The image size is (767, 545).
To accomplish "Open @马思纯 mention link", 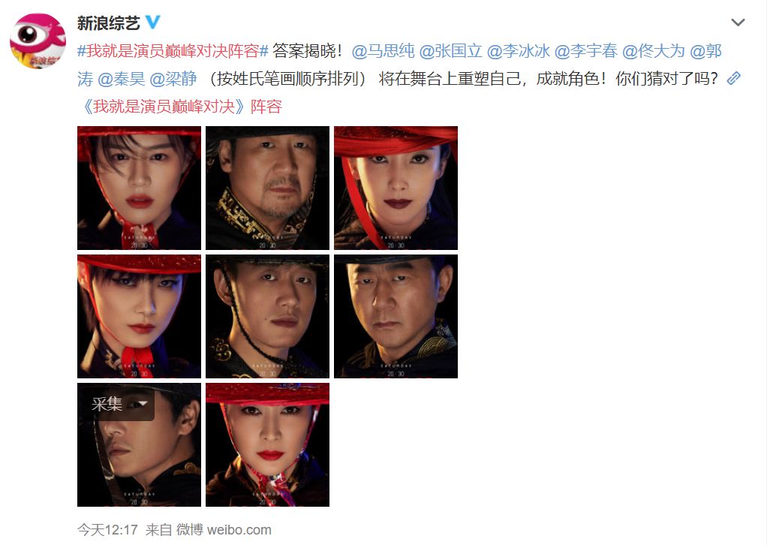I will pyautogui.click(x=383, y=50).
